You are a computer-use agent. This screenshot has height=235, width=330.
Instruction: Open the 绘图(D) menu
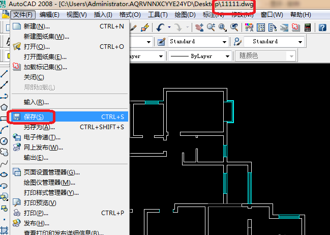click(x=185, y=15)
